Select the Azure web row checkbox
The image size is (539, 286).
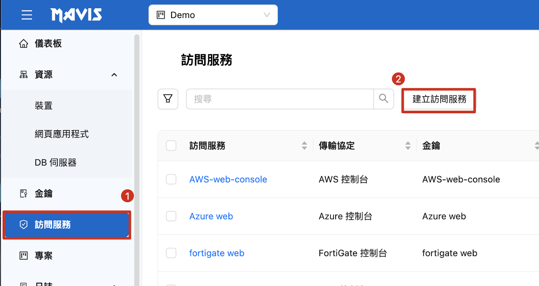[x=171, y=216]
